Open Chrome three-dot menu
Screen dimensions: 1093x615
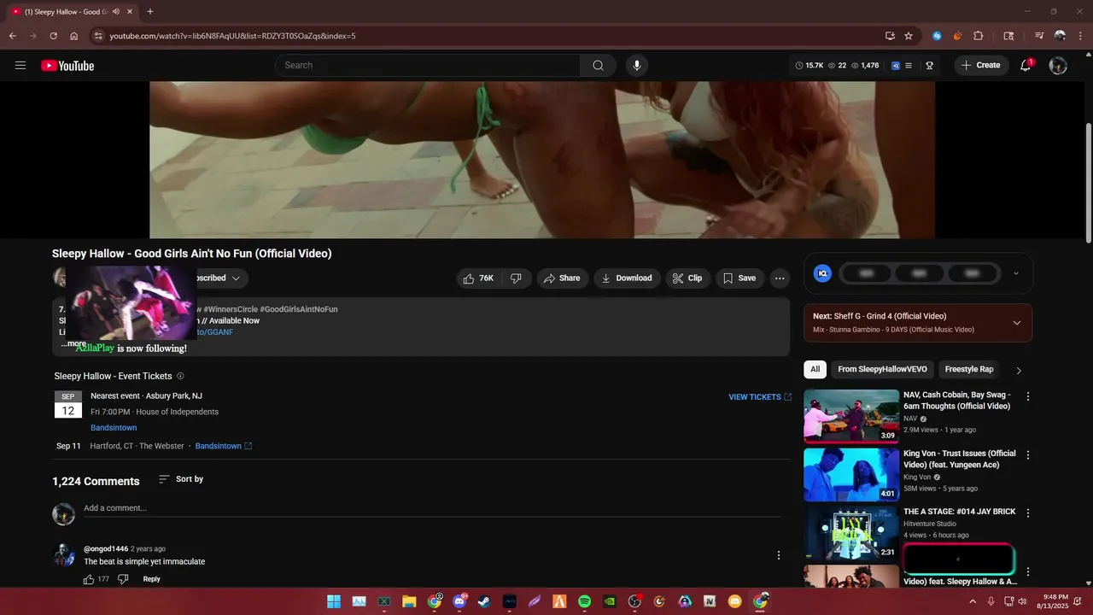[1079, 36]
